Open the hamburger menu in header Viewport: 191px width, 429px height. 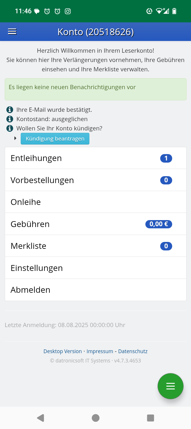[x=12, y=32]
